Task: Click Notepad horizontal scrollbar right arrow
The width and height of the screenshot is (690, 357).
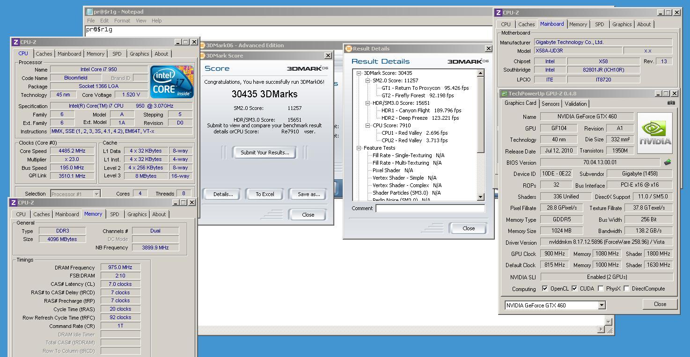Action: pyautogui.click(x=601, y=329)
